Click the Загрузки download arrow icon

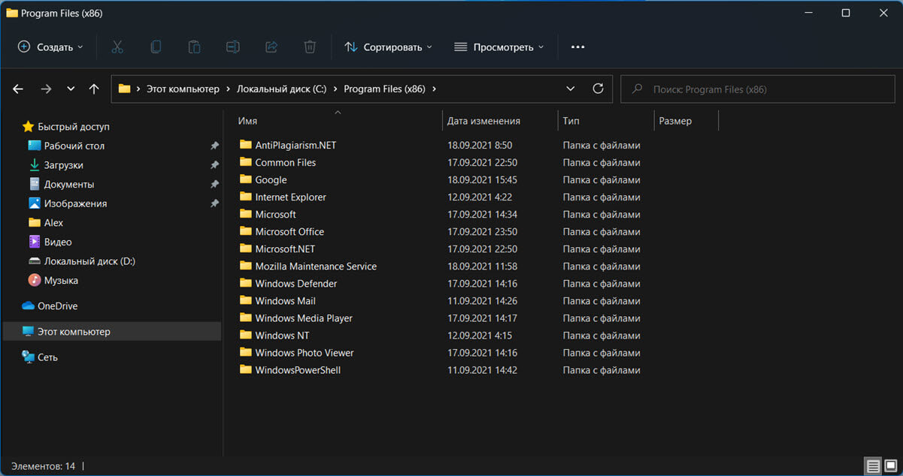click(x=35, y=165)
